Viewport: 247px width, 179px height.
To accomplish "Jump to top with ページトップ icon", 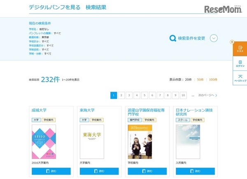I will (240, 78).
